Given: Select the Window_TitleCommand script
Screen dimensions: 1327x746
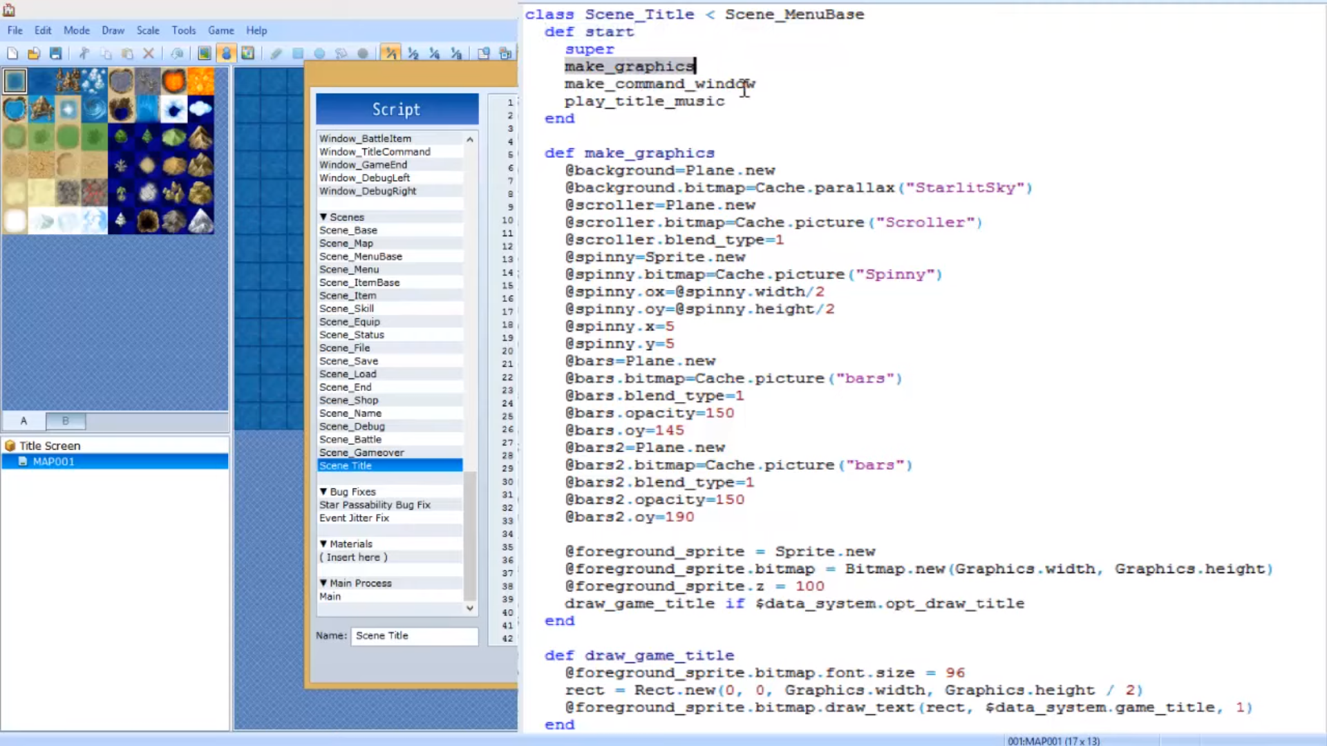Looking at the screenshot, I should point(390,151).
